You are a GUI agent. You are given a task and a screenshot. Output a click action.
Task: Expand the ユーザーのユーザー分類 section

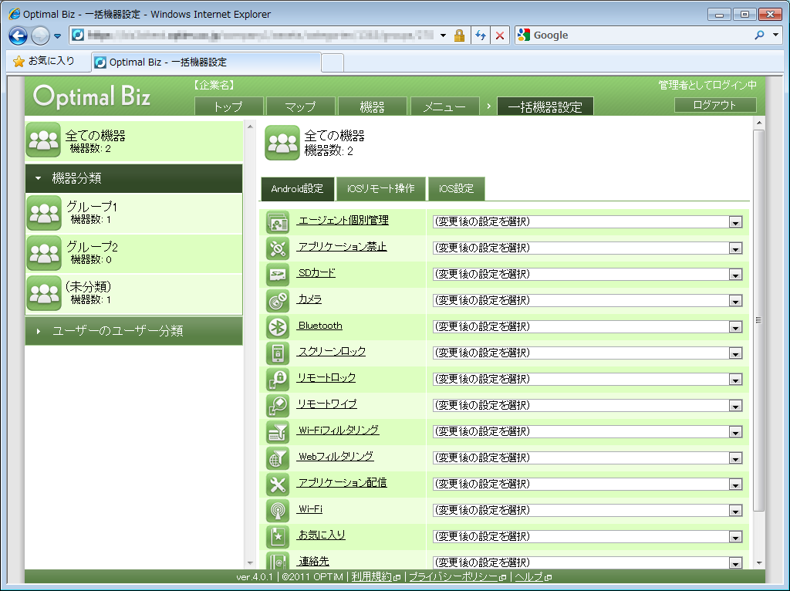click(133, 331)
